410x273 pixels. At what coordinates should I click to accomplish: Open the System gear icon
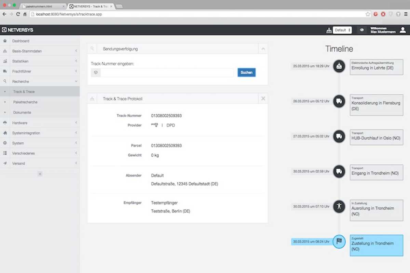[x=4, y=143]
